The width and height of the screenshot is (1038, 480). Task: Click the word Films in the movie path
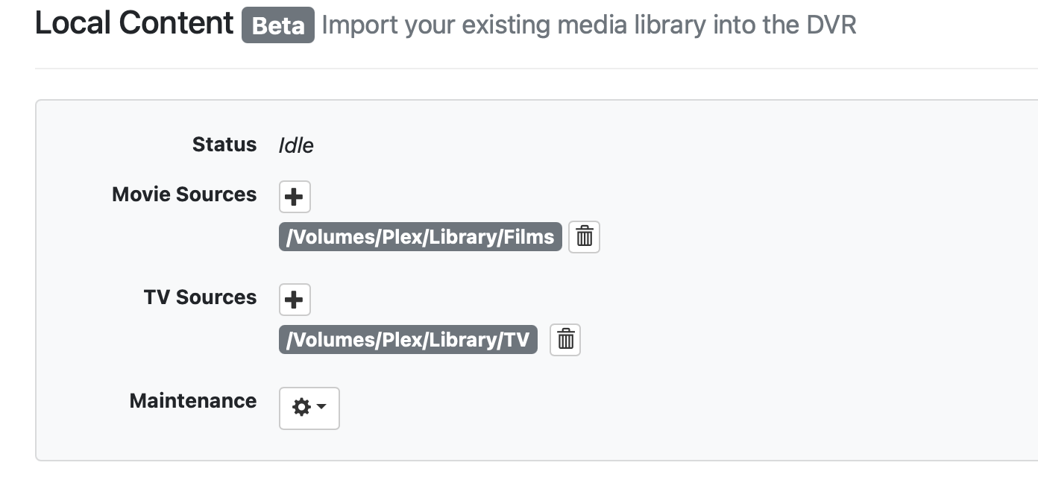tap(528, 237)
